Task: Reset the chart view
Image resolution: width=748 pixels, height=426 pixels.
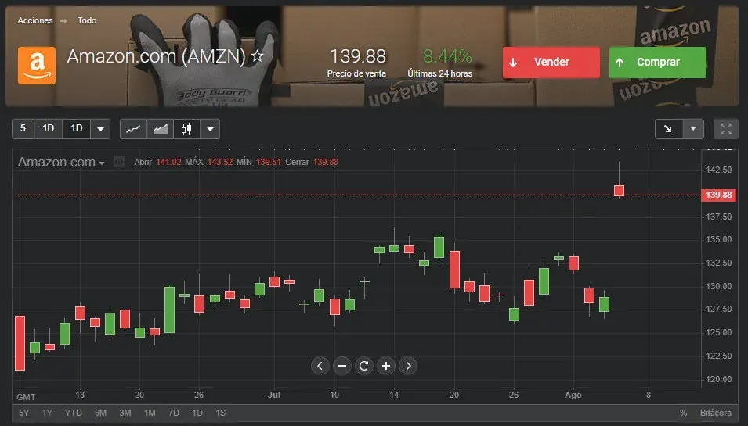Action: click(x=364, y=366)
